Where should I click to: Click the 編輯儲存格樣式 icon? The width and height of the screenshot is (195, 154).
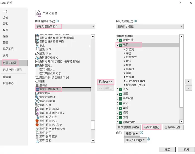pos(37,58)
